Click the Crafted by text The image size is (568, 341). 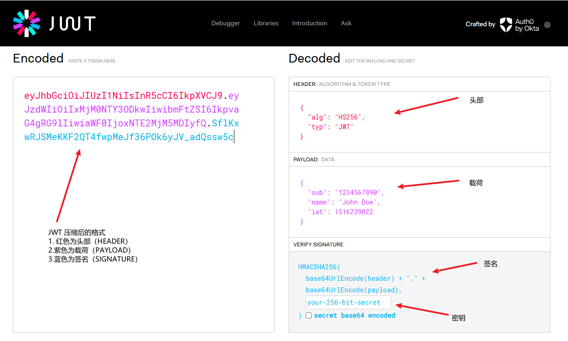[x=481, y=24]
